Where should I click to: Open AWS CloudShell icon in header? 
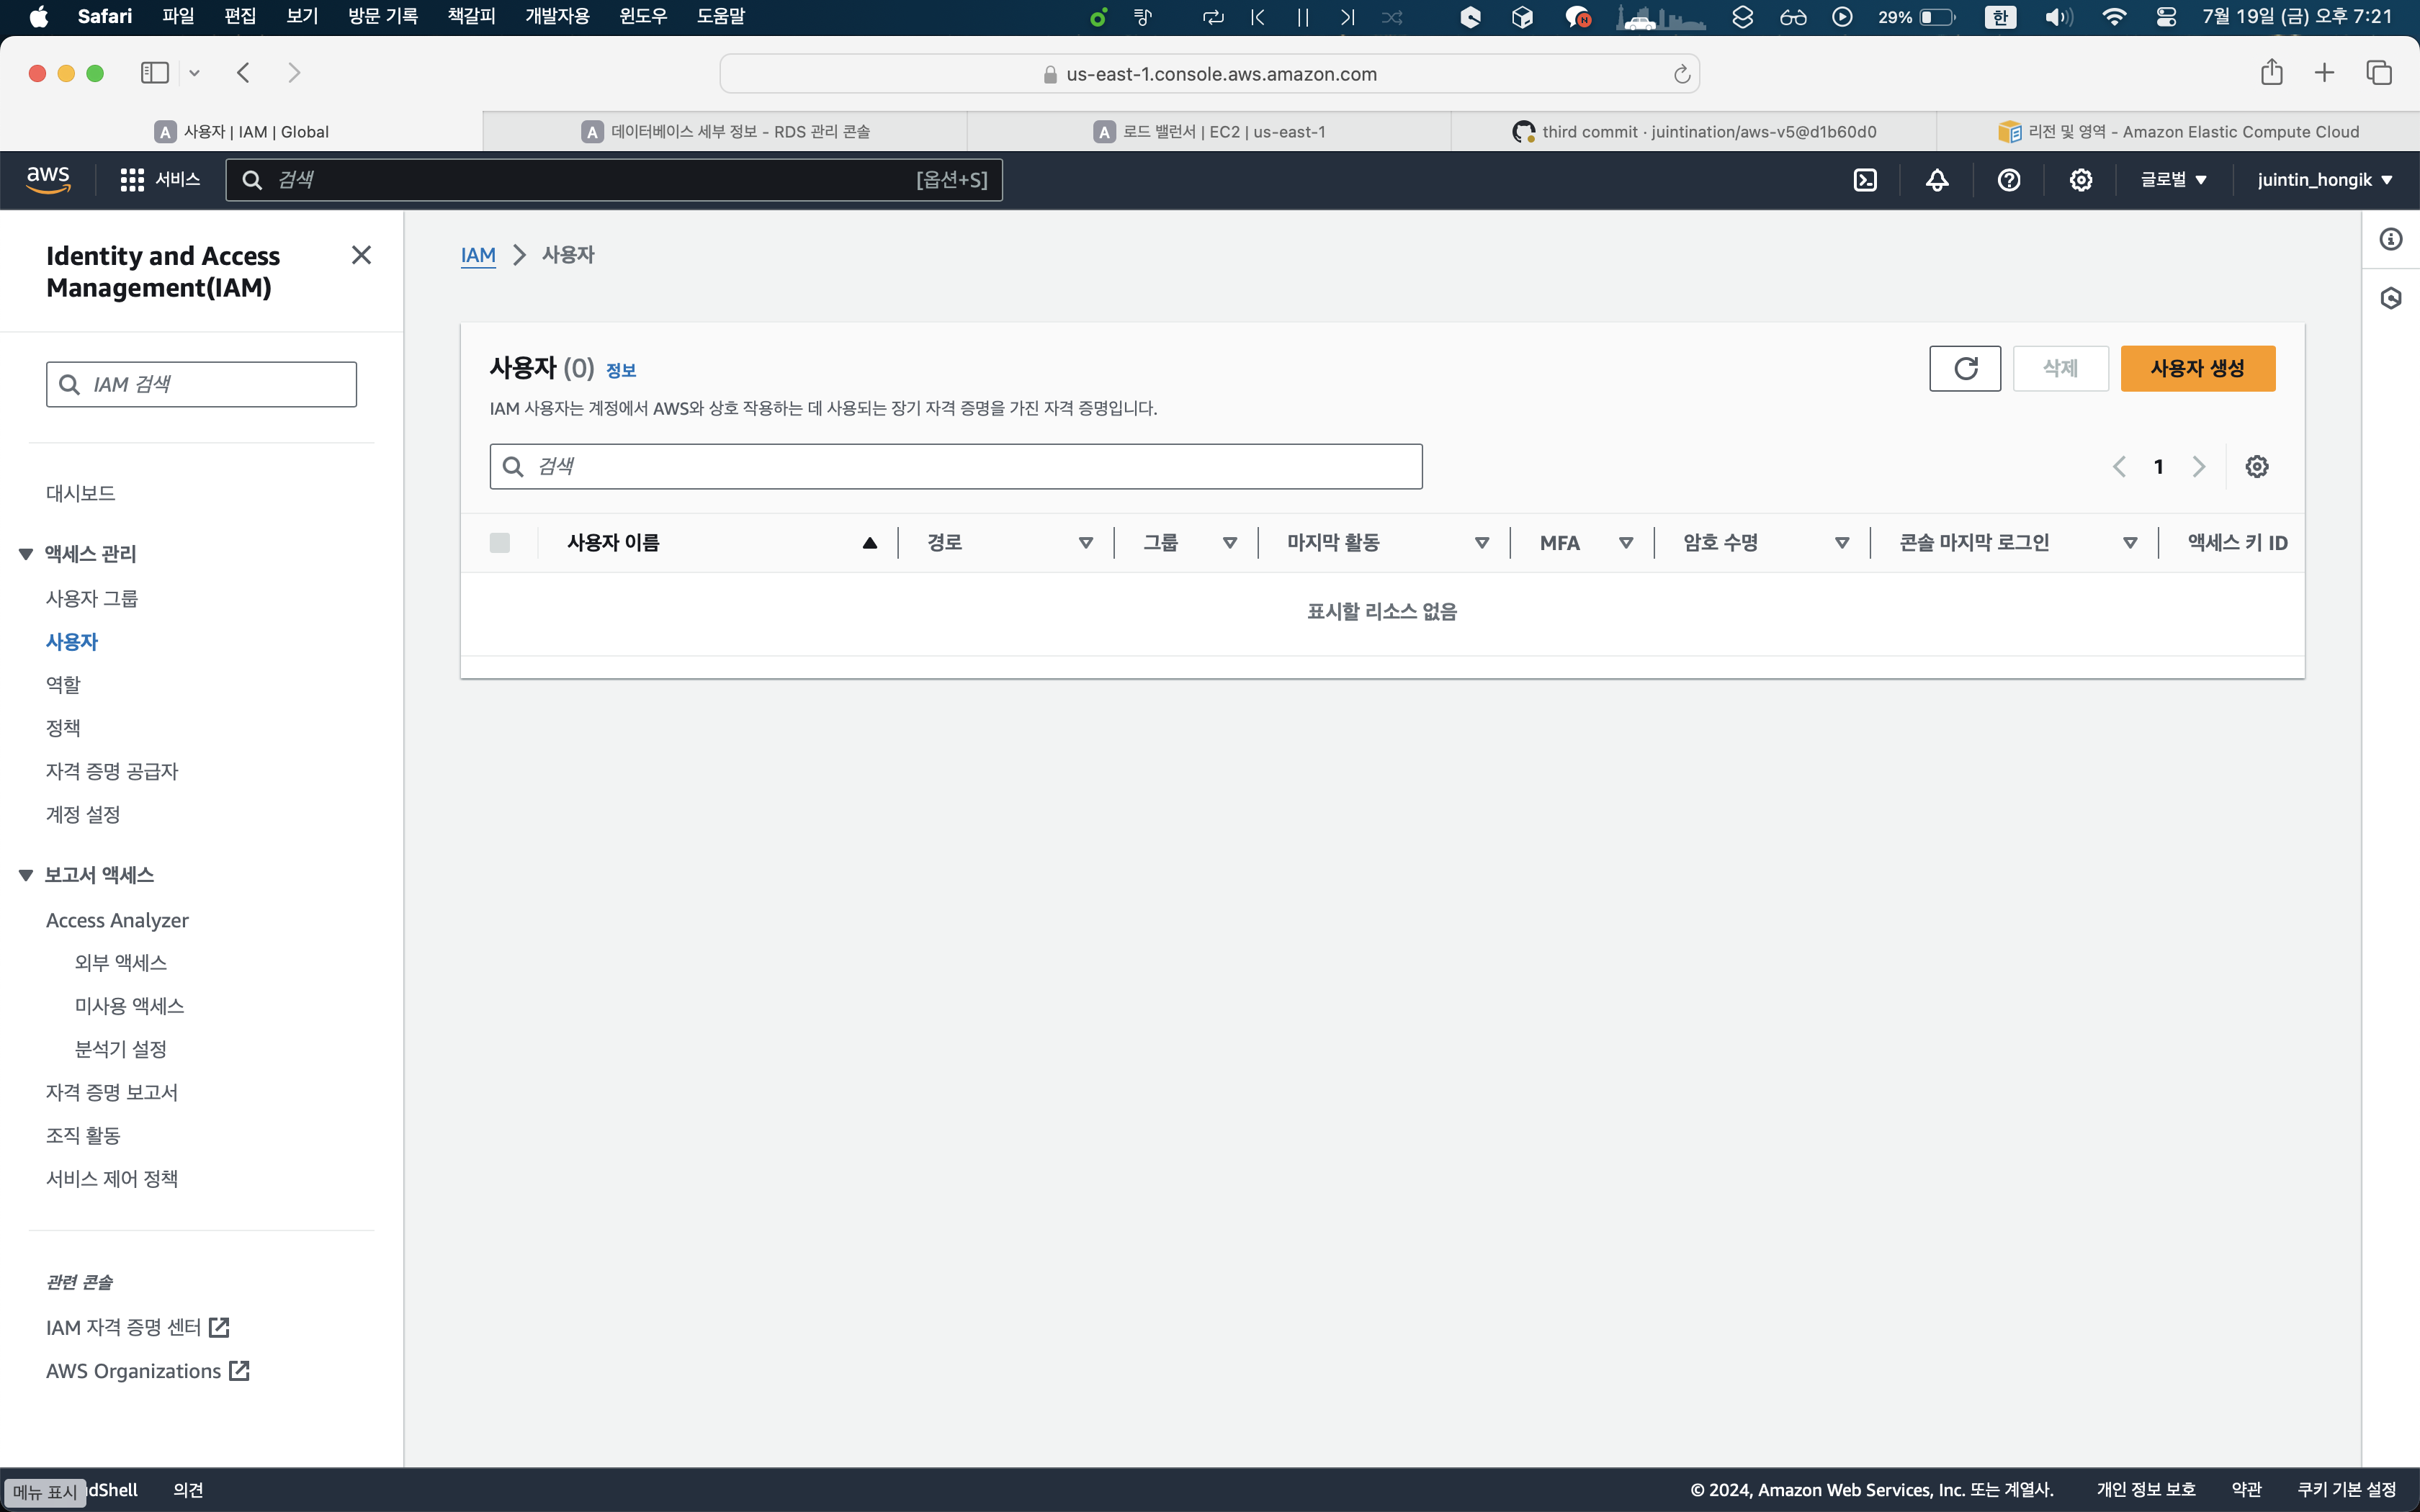click(1865, 180)
